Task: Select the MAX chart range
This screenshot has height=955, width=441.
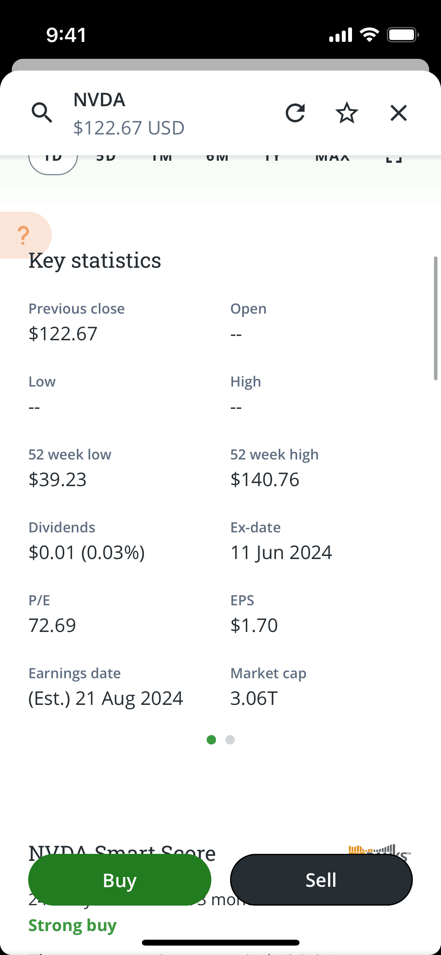Action: (x=332, y=159)
